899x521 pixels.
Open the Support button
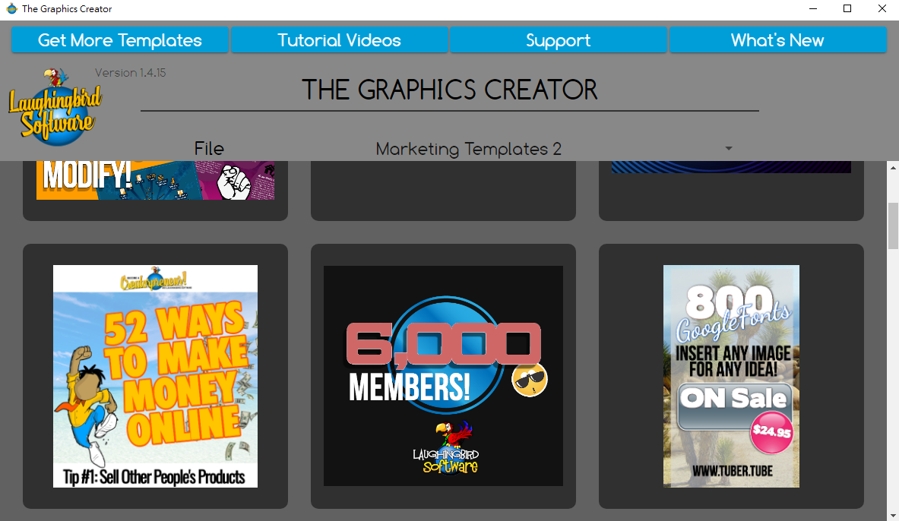click(559, 40)
